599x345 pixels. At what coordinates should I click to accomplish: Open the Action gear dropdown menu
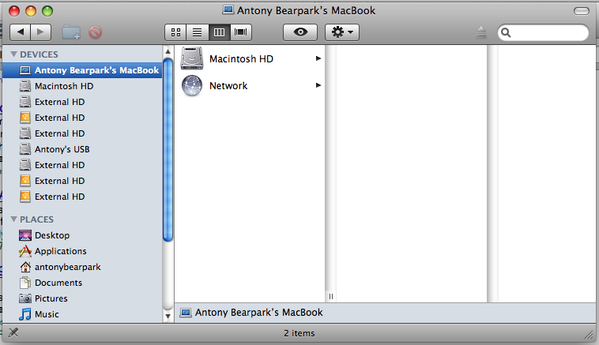point(342,32)
